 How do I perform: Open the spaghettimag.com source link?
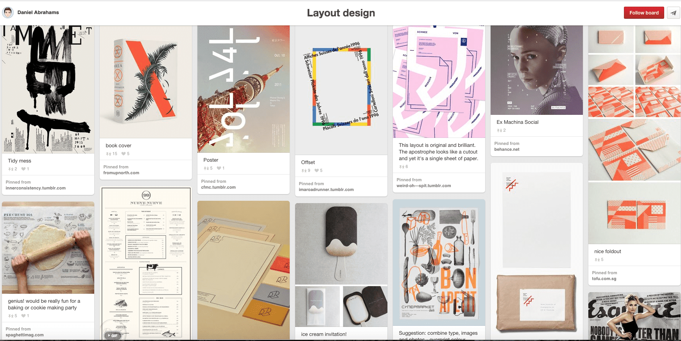25,335
